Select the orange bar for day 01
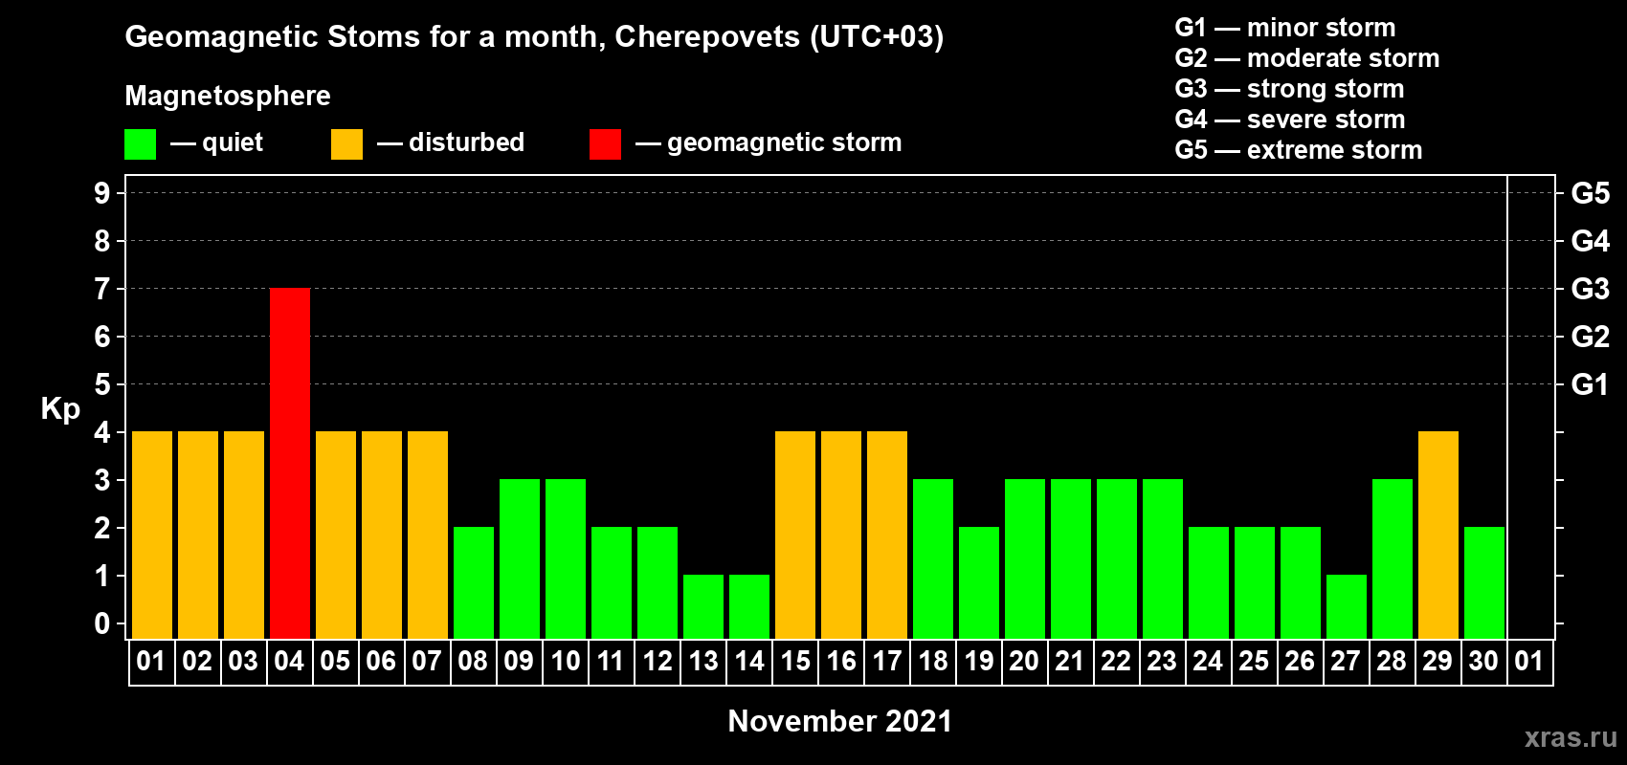This screenshot has height=765, width=1627. pos(152,535)
